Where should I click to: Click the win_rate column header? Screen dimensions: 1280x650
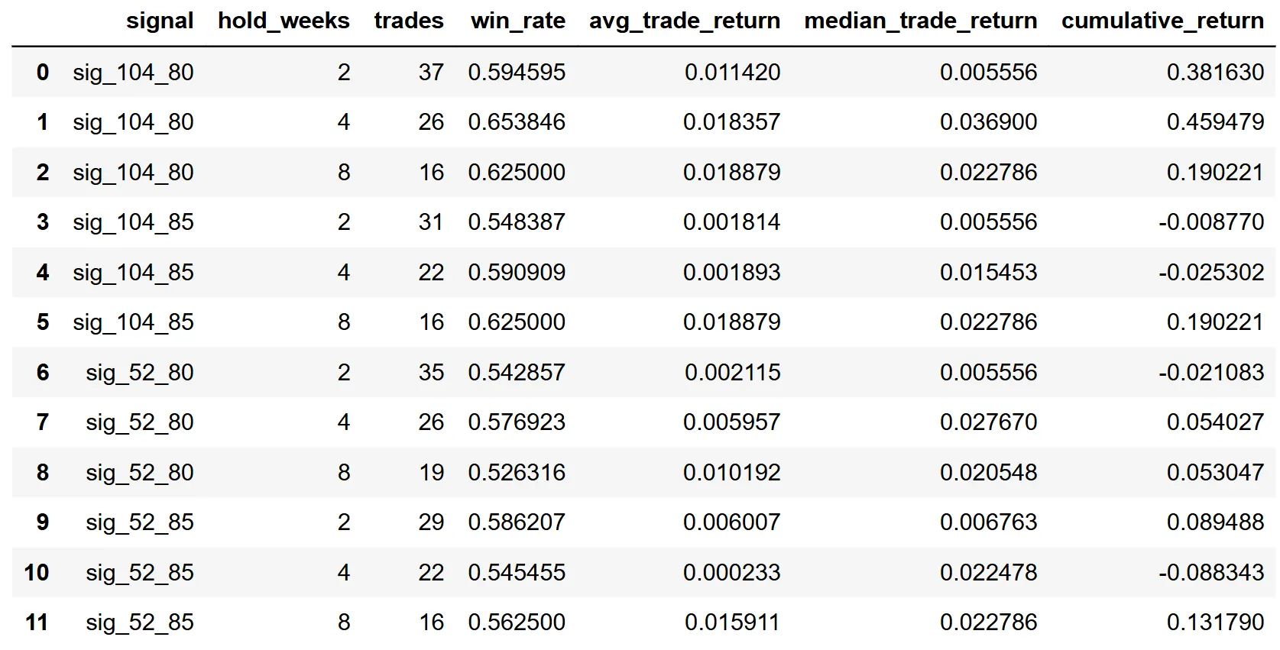[x=518, y=21]
